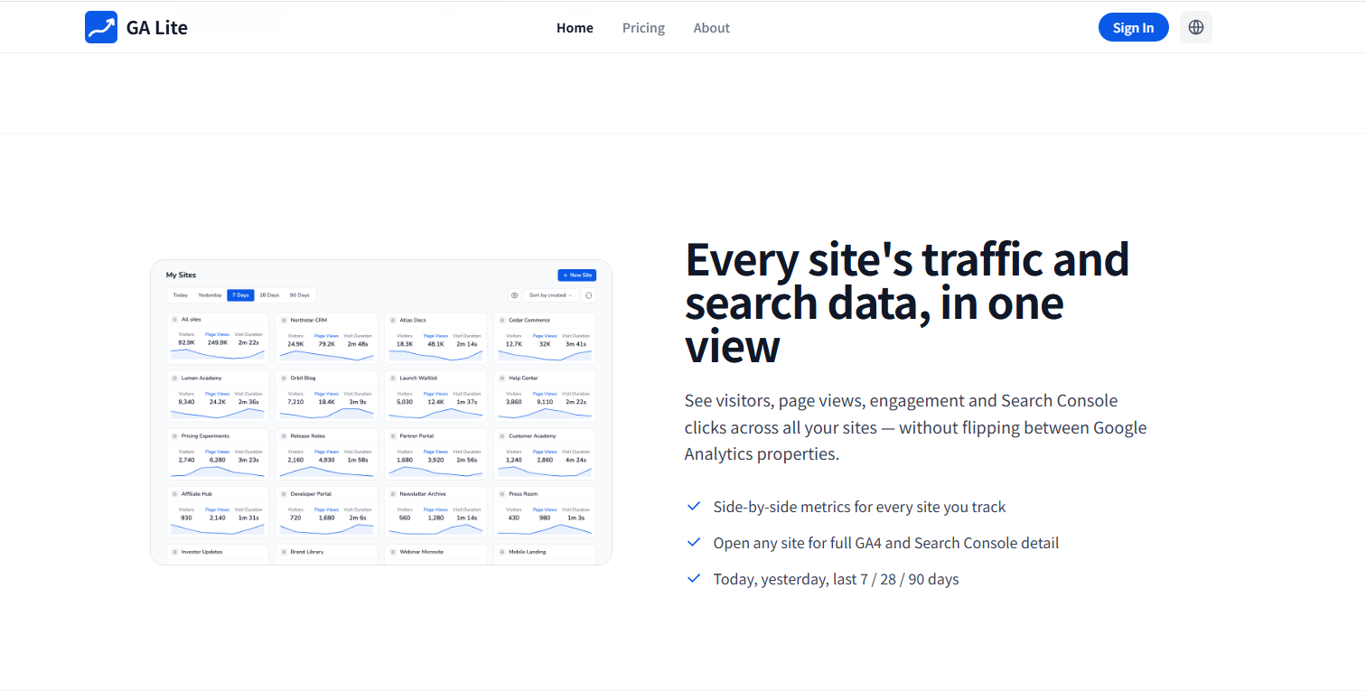
Task: Open the globe language selector
Action: click(x=1196, y=27)
